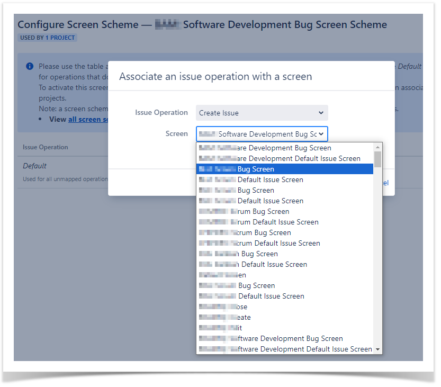441x387 pixels.
Task: Pick the topmost Development Default Issue Screen option
Action: (x=285, y=158)
